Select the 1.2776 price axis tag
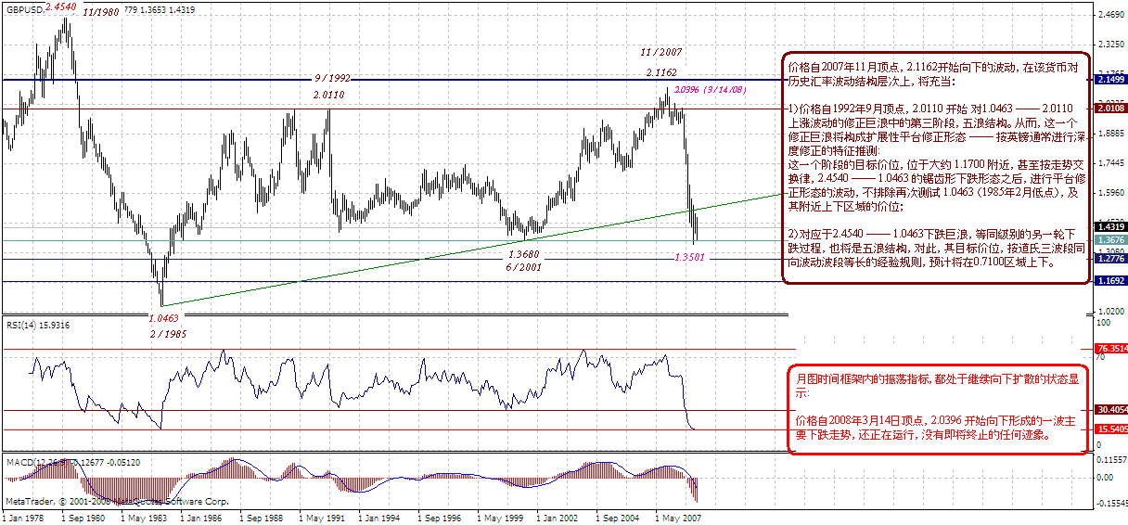 tap(1110, 259)
